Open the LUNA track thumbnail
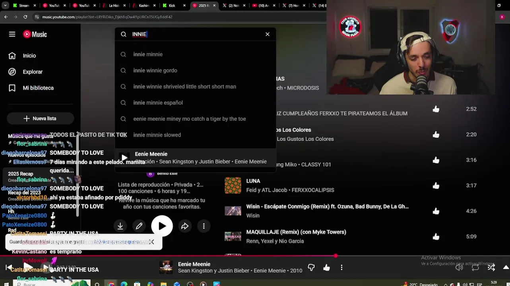Viewport: 510px width, 286px height. tap(233, 186)
